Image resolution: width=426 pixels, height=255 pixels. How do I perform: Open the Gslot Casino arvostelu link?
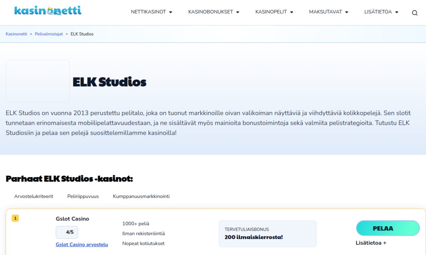pos(82,244)
